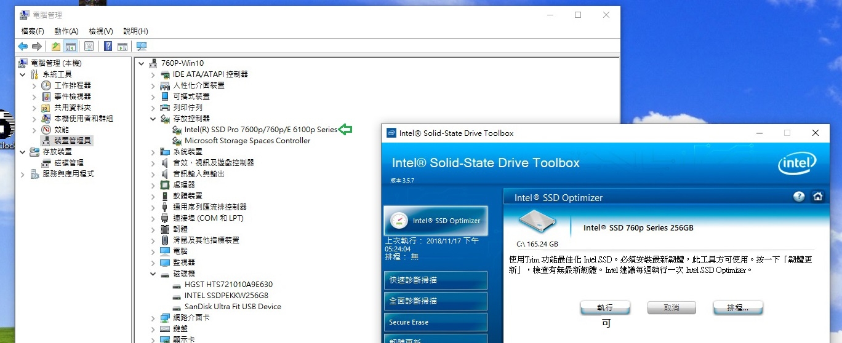Click the 取消 cancel button

click(672, 308)
